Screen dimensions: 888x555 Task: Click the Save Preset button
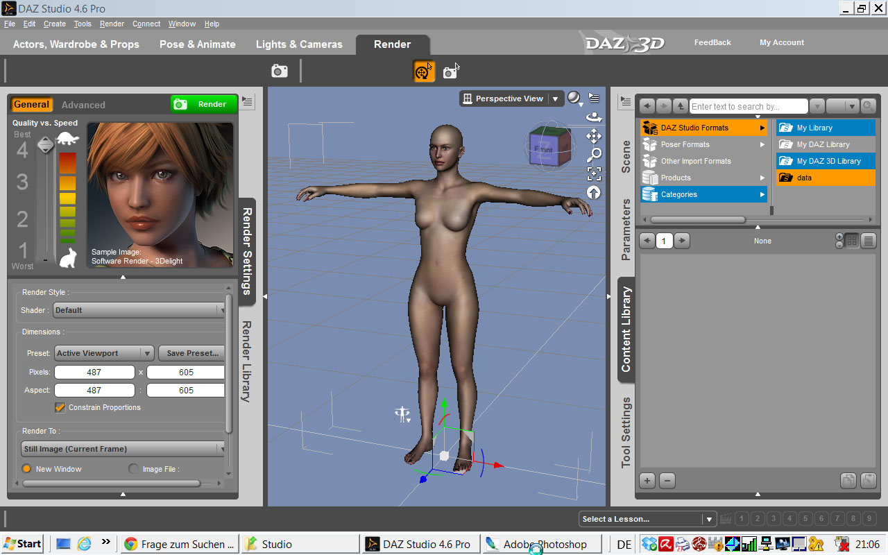(191, 353)
